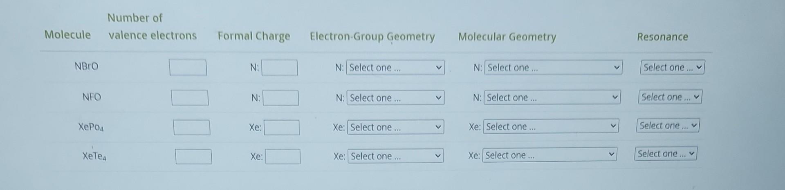Open NFO molecular geometry dropdown
The height and width of the screenshot is (190, 785).
tap(552, 97)
